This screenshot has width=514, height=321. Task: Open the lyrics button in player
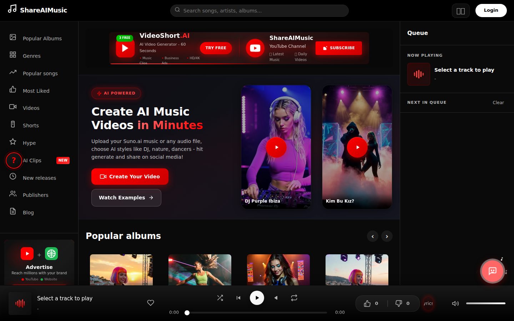[x=428, y=304]
